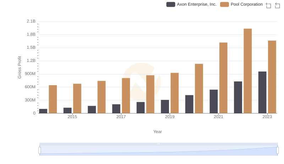Viewport: 284px width, 164px height.
Task: Click the Pool Corporation bar at the 2023 label
Action: point(272,77)
